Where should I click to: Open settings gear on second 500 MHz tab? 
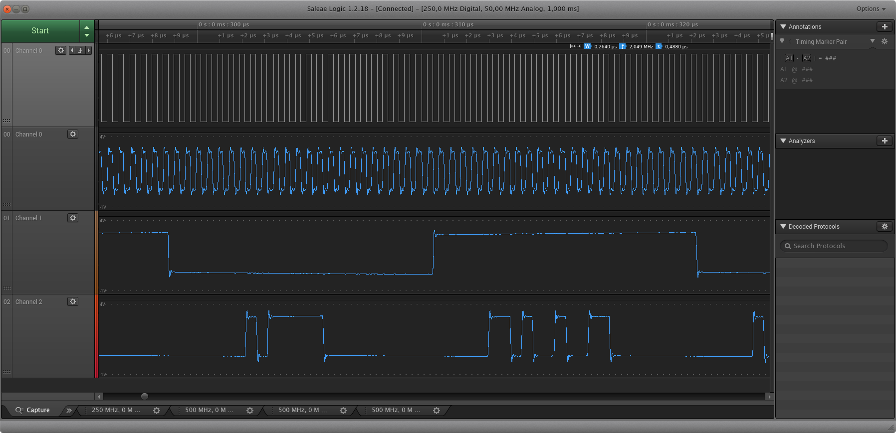(343, 411)
